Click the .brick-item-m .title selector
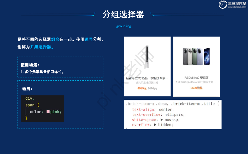 click(193, 104)
